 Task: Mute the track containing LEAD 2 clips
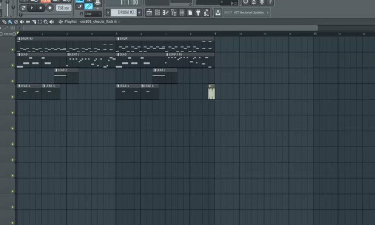click(12, 81)
